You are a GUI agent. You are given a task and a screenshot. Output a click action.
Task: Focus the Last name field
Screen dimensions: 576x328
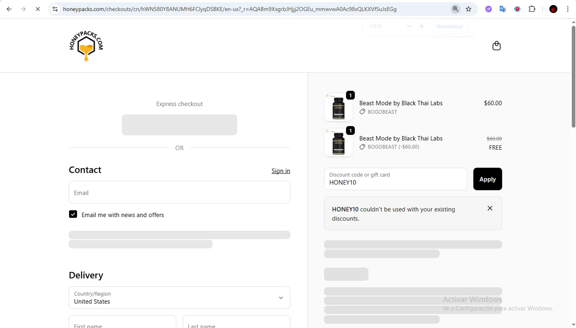click(236, 322)
